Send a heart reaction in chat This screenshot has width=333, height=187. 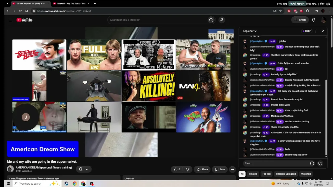coord(320,163)
